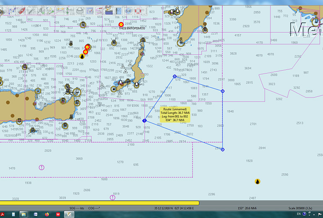The width and height of the screenshot is (323, 218).
Task: Click the Man Overboard lifebuoy icon
Action: [x=138, y=11]
